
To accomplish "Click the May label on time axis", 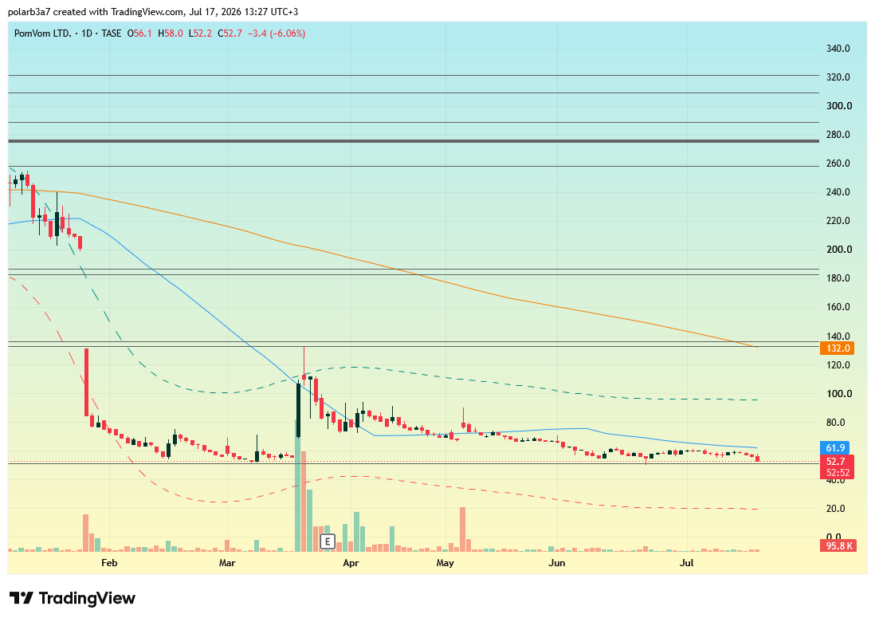I will click(x=445, y=563).
